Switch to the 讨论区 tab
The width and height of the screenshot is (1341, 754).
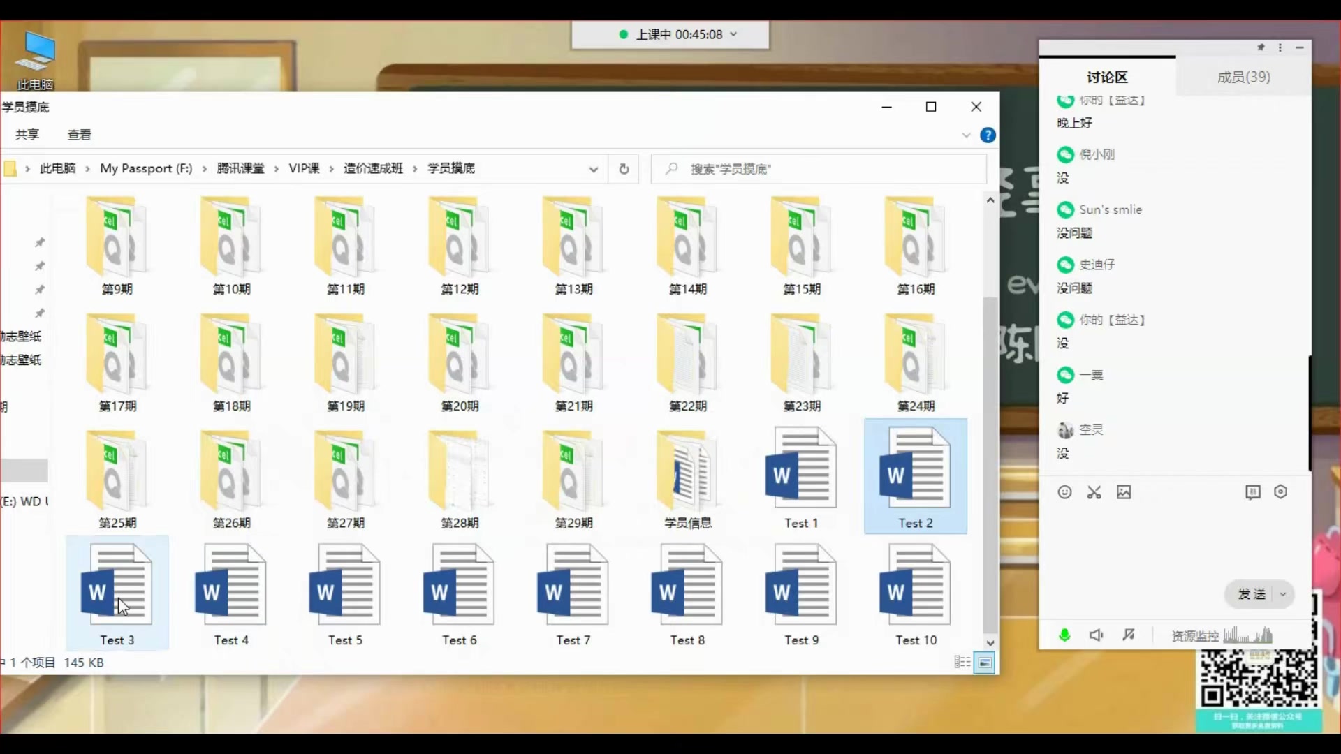coord(1107,77)
